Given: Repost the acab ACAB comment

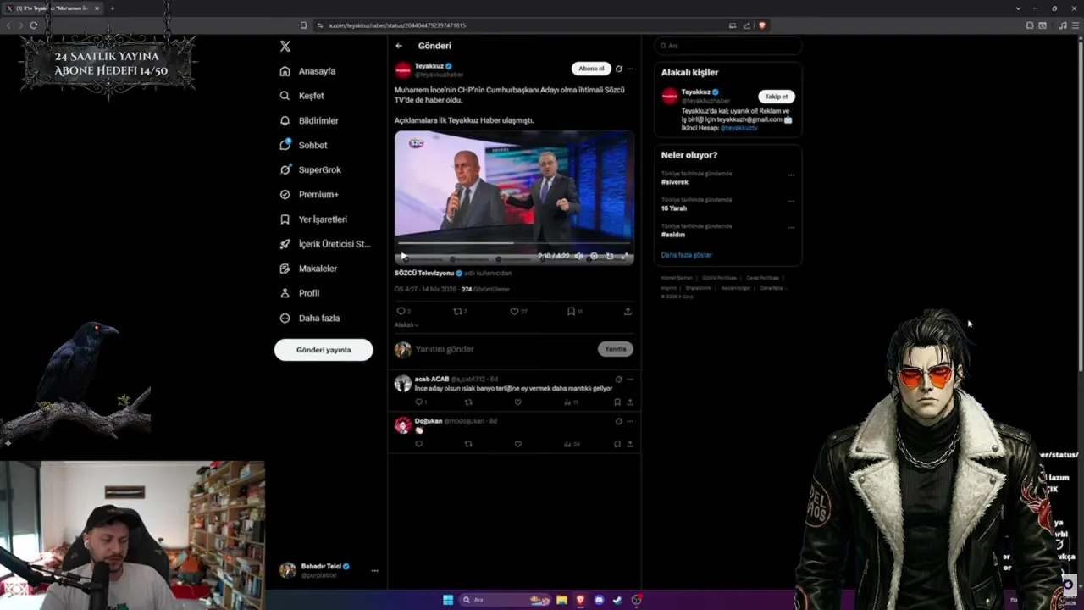Looking at the screenshot, I should click(x=468, y=402).
